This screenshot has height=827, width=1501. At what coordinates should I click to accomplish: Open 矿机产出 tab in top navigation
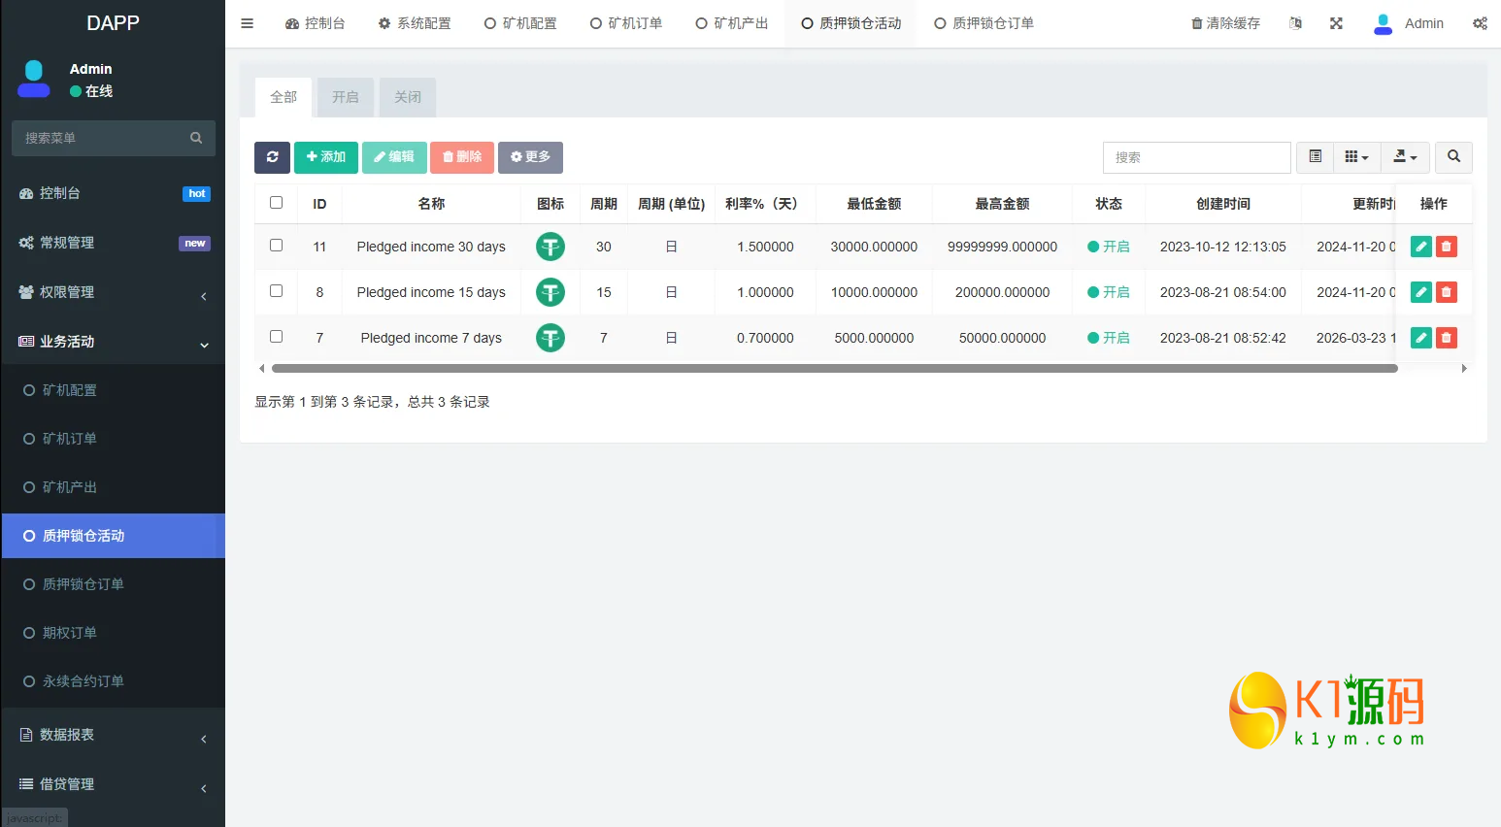[x=732, y=23]
